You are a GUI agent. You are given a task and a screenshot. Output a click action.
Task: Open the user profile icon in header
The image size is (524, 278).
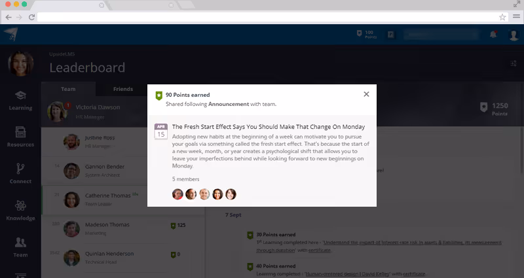pyautogui.click(x=514, y=35)
